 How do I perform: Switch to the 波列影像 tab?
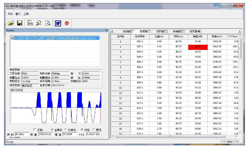tap(195, 31)
